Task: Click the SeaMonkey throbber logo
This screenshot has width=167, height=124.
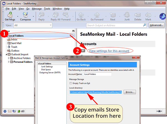Action: point(163,16)
